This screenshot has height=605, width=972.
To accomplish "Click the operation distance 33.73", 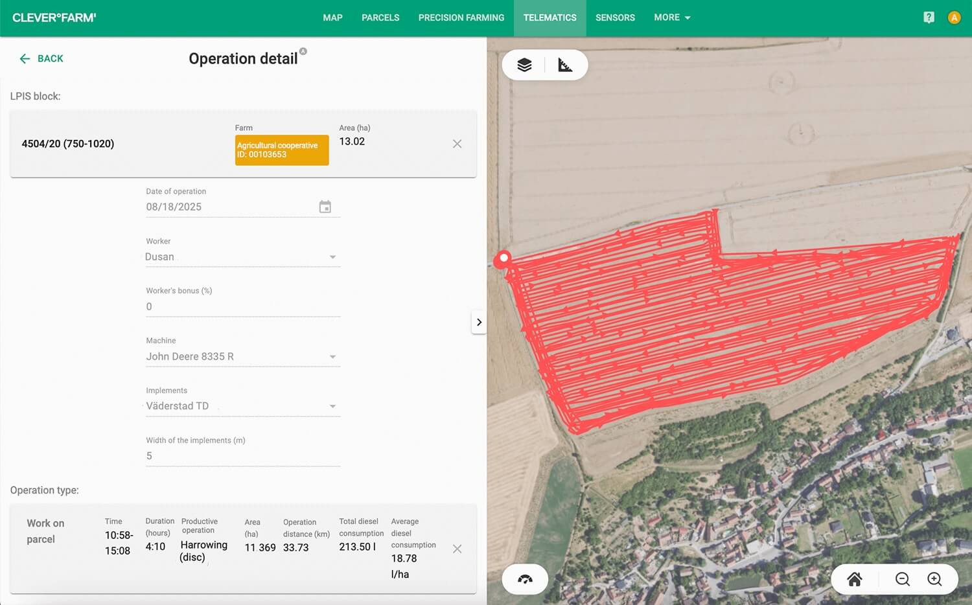I will point(295,548).
